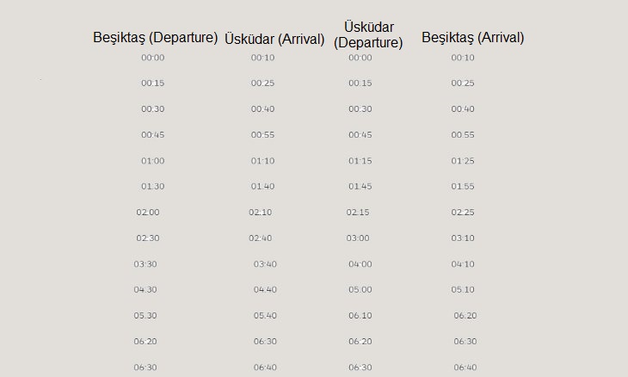
Task: Click 03:00 in Üsküdar Departure column
Action: pyautogui.click(x=358, y=238)
